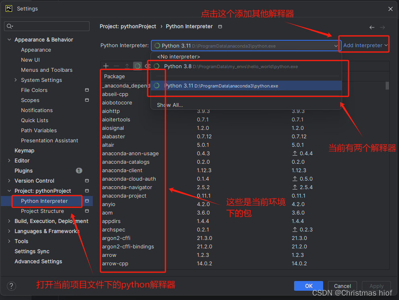
Task: Close the Settings dialog
Action: (x=391, y=9)
